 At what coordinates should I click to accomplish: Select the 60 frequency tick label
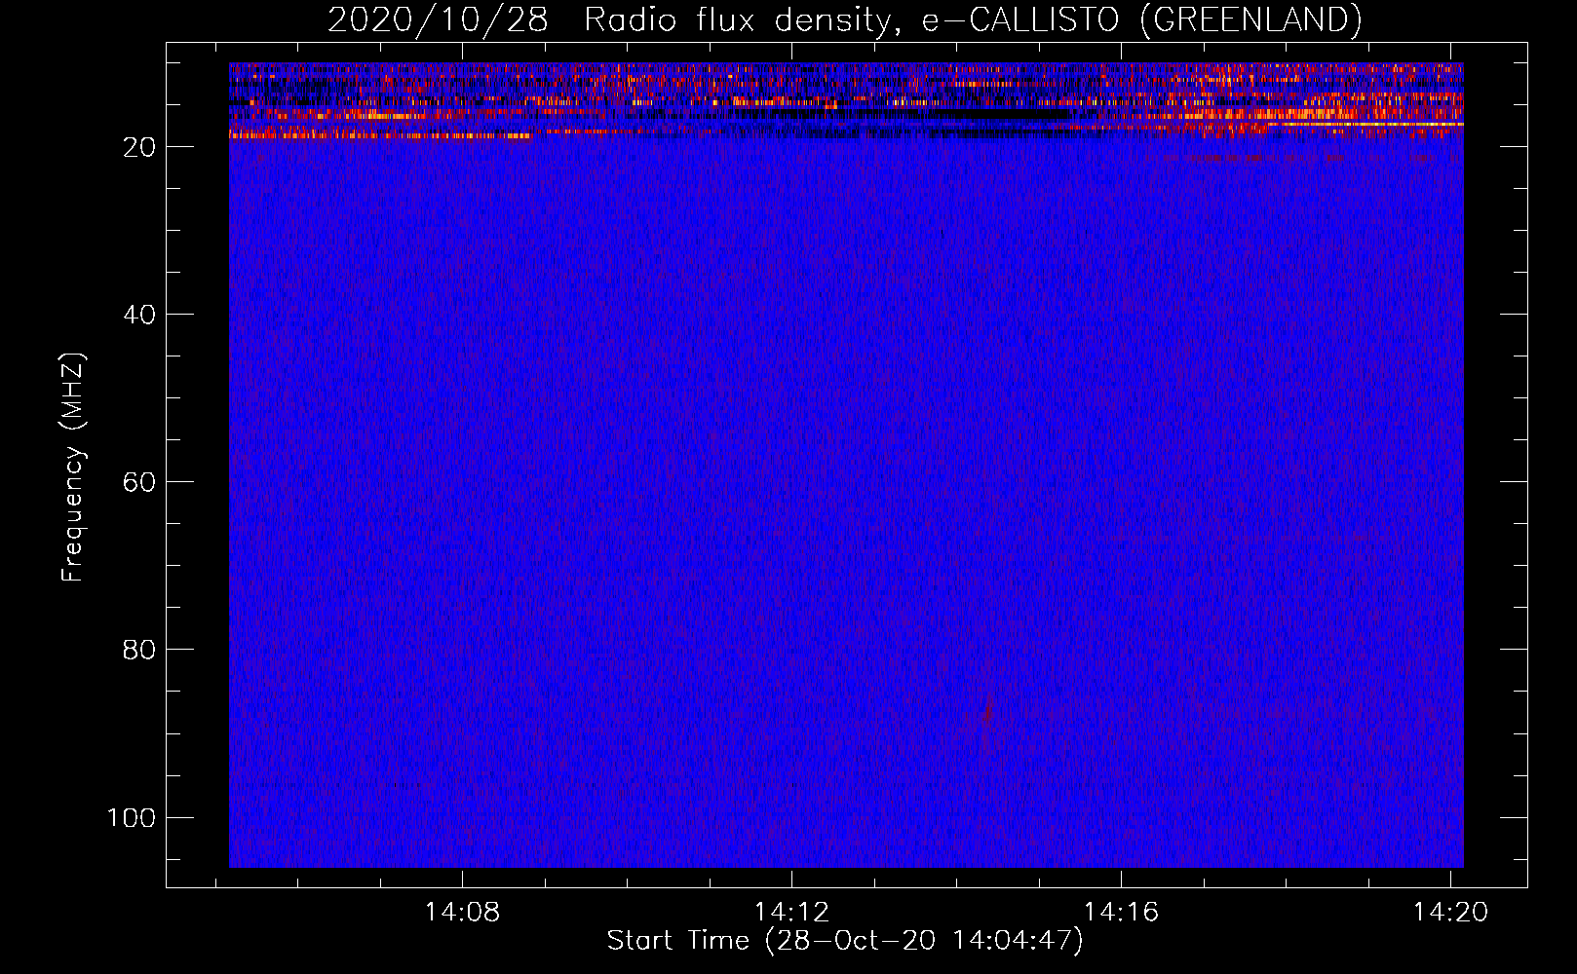(139, 482)
